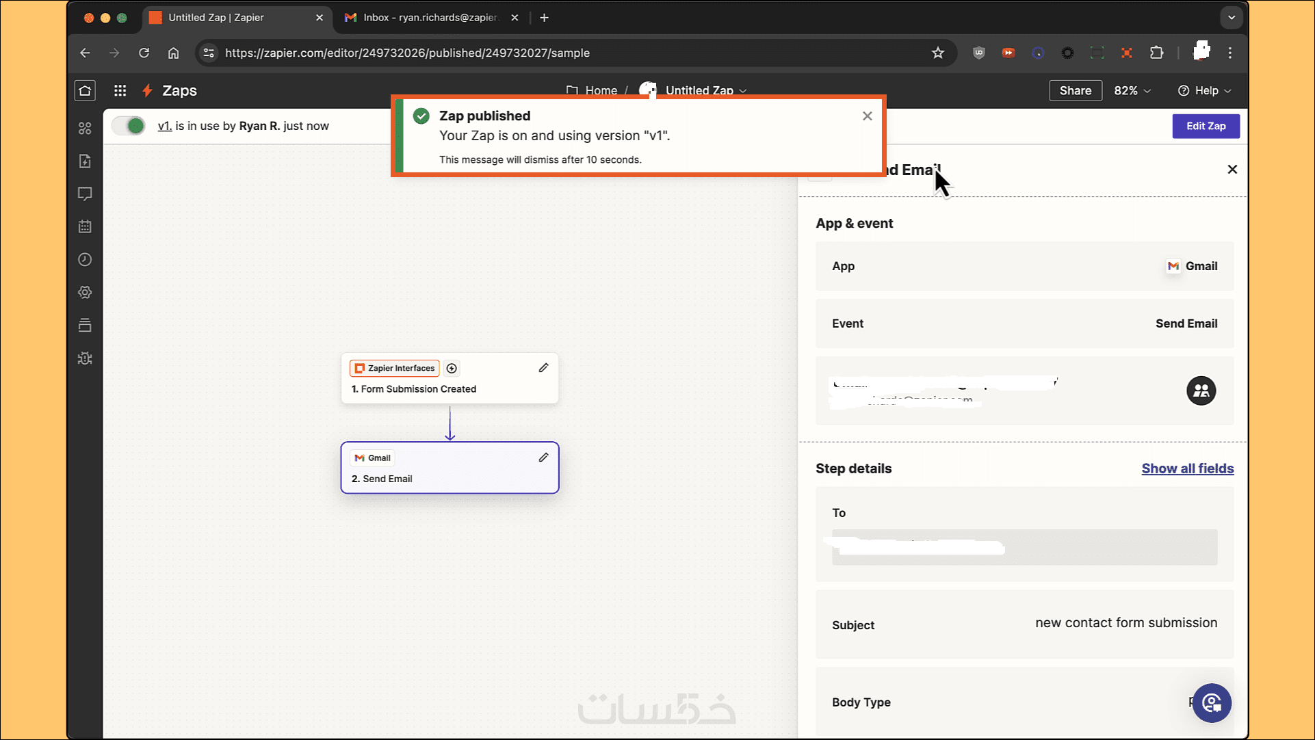Open Zap history clock icon in sidebar
The width and height of the screenshot is (1315, 740).
point(85,260)
